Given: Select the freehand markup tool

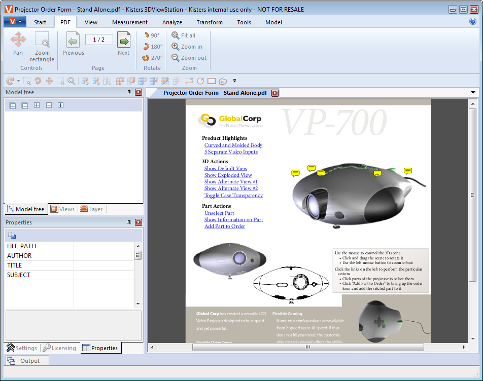Looking at the screenshot, I should pyautogui.click(x=223, y=81).
